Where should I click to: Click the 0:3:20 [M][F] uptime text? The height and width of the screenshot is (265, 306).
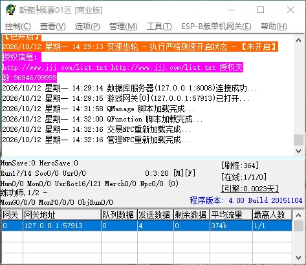(170, 173)
